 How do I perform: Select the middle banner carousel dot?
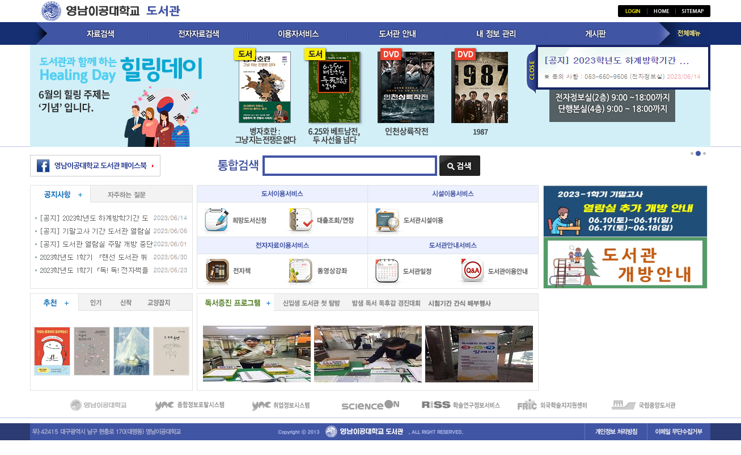point(698,153)
